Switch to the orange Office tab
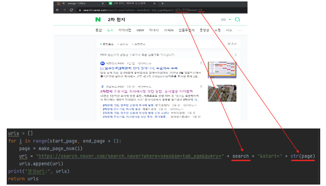The image size is (326, 186). click(80, 3)
